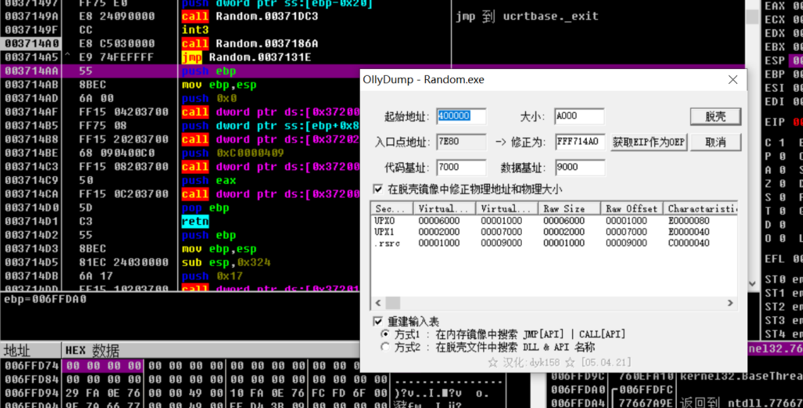
Task: Click the 数据基址 field showing 9000
Action: point(579,167)
